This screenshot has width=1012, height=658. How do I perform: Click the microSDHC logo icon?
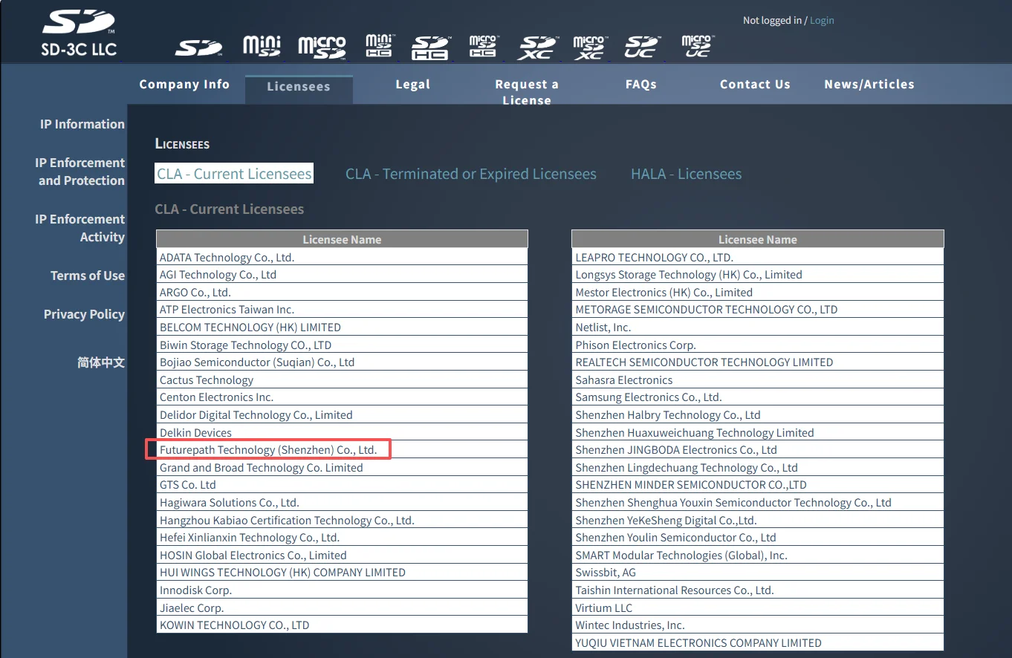[483, 46]
